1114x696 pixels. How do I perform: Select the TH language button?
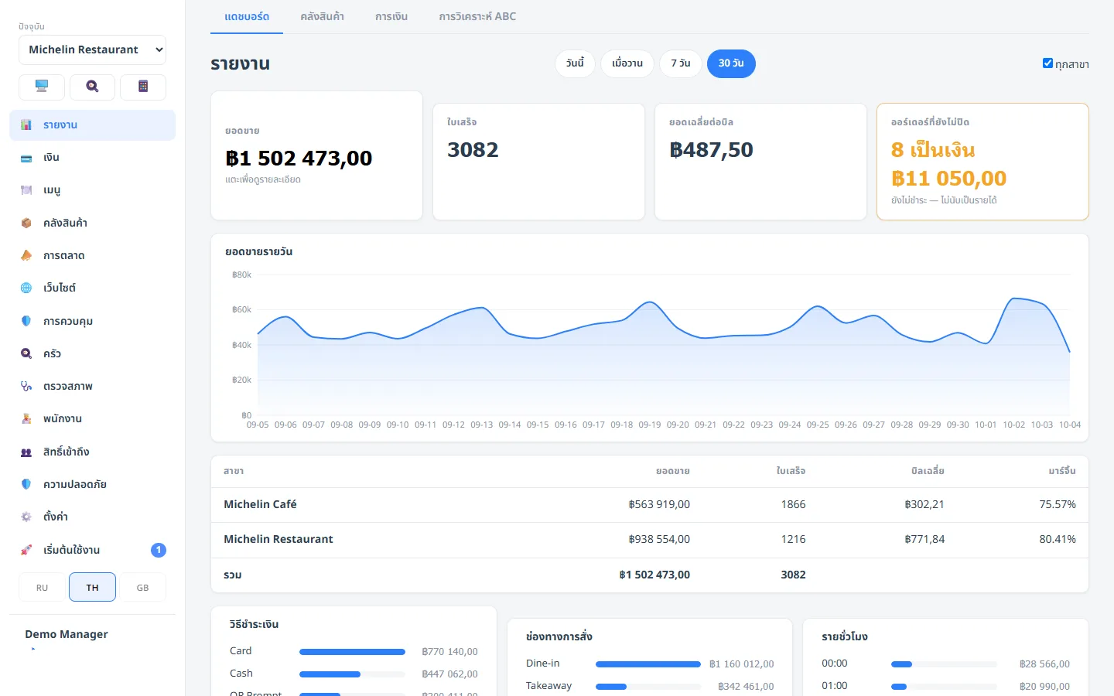(x=92, y=587)
